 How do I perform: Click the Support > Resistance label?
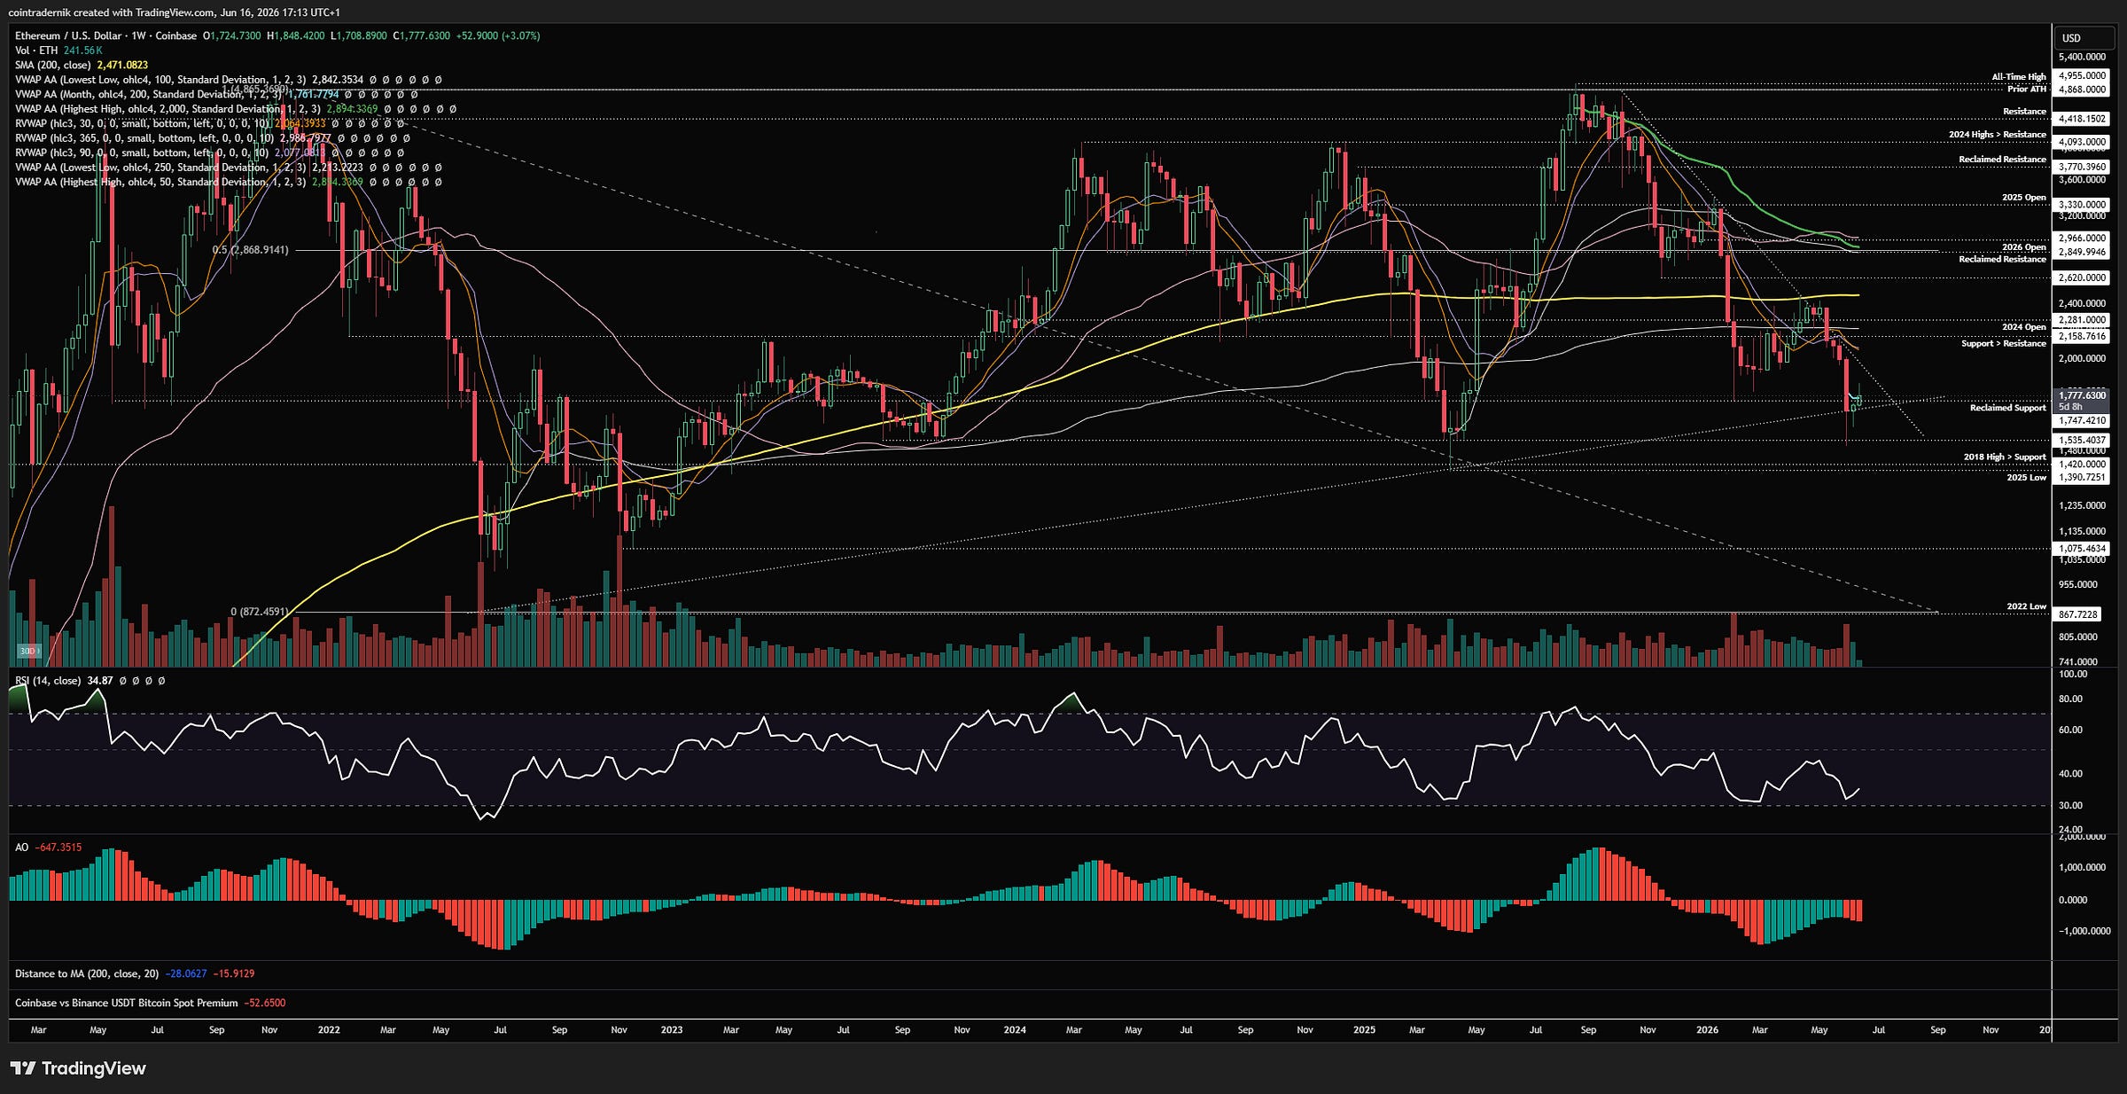(x=2004, y=343)
